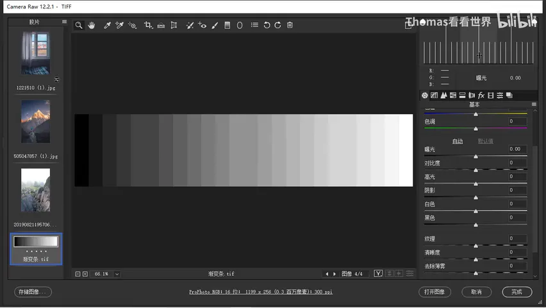The width and height of the screenshot is (546, 308).
Task: Click the Done (完成) button
Action: (517, 292)
